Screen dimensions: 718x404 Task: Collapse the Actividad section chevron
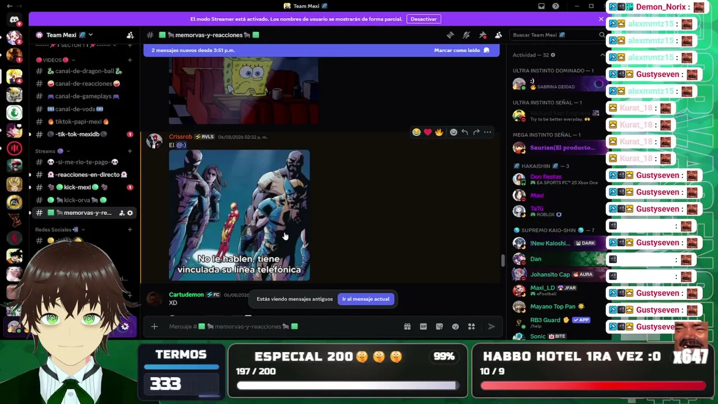tap(602, 55)
